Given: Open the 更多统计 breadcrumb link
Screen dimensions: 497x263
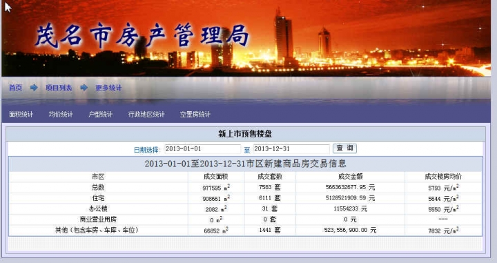Looking at the screenshot, I should tap(109, 88).
